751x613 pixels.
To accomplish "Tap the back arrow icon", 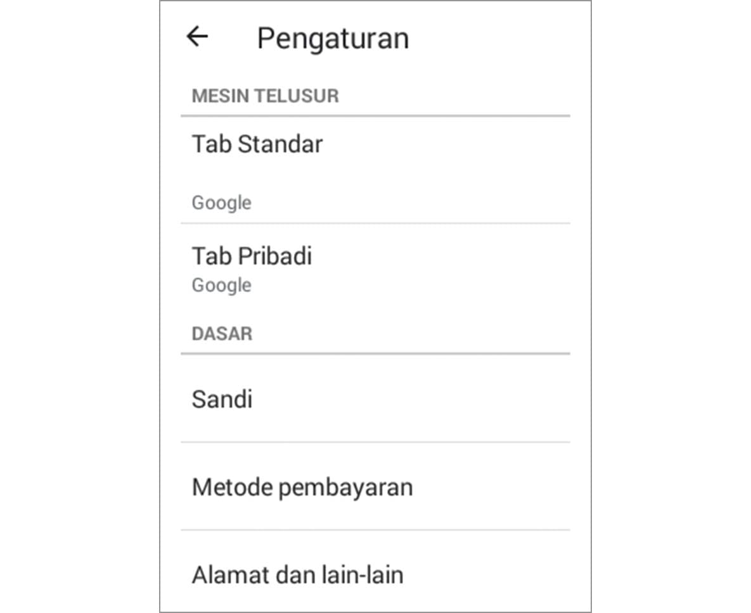I will (x=197, y=37).
